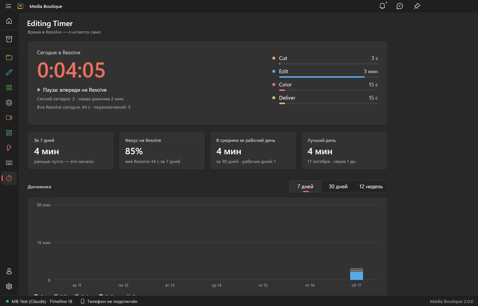Select the Editing Timer stopwatch sidebar icon
The width and height of the screenshot is (478, 306).
[9, 178]
